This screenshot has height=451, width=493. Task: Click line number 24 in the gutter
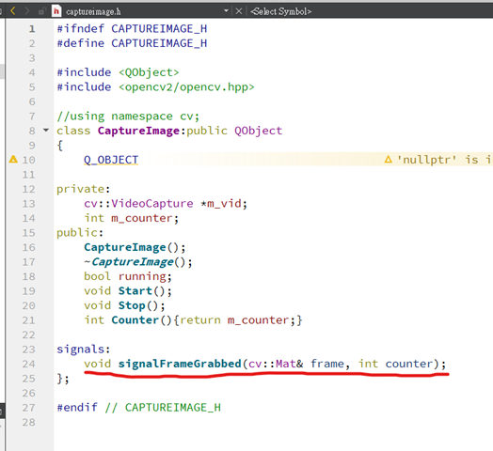tap(28, 364)
